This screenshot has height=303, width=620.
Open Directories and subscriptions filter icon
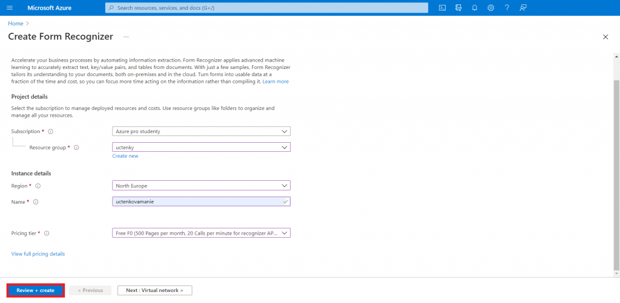point(458,7)
